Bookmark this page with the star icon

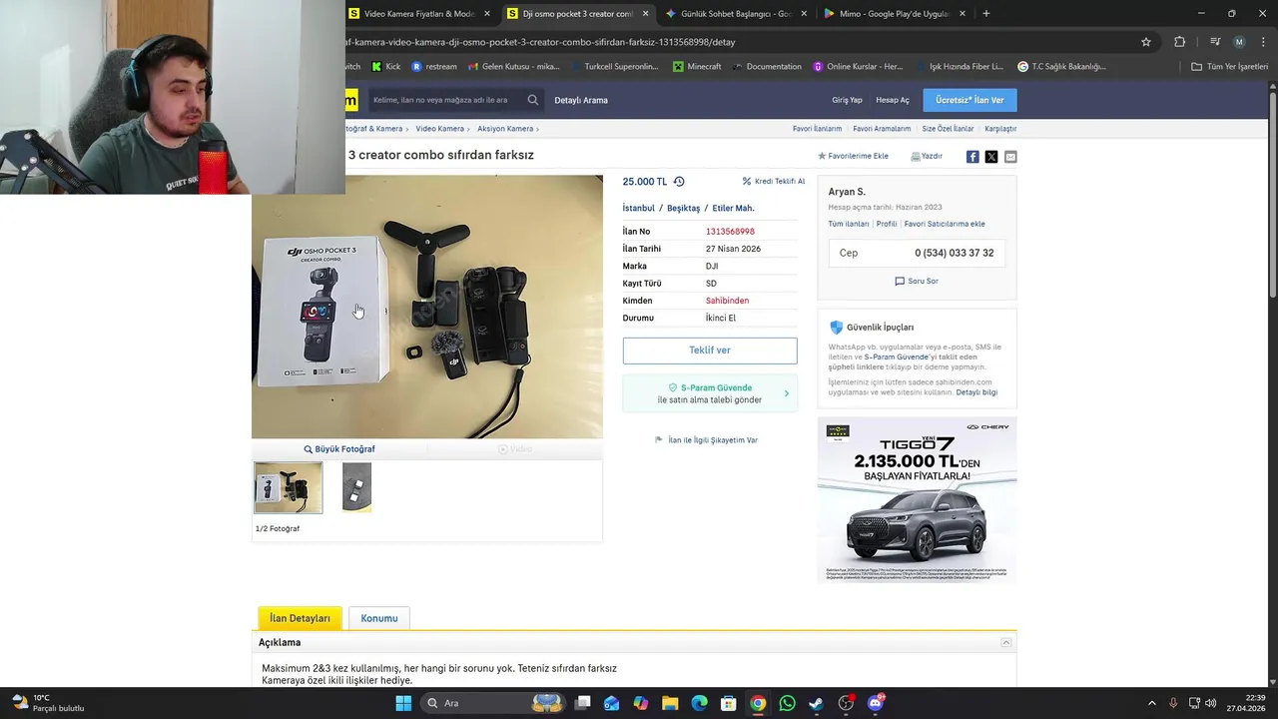1146,42
